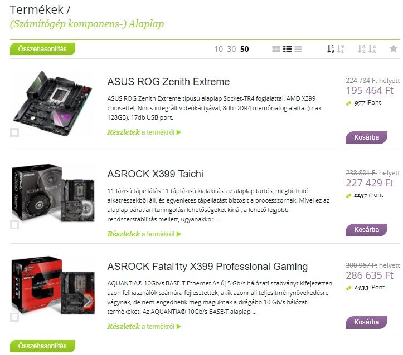Sort alphabetically Z to A icon
The width and height of the screenshot is (403, 355).
[x=372, y=49]
